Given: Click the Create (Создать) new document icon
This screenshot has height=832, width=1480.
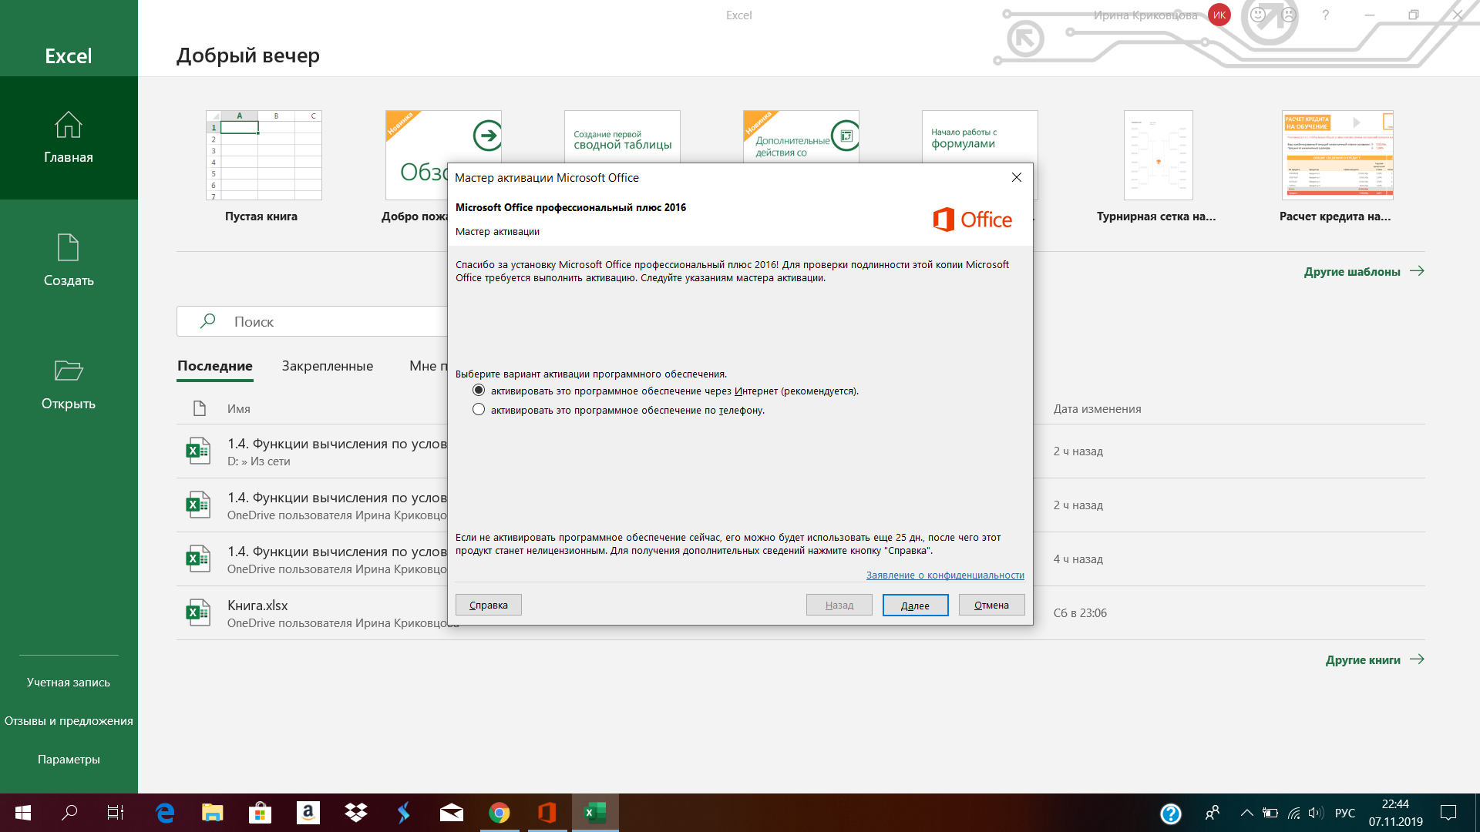Looking at the screenshot, I should [x=68, y=247].
